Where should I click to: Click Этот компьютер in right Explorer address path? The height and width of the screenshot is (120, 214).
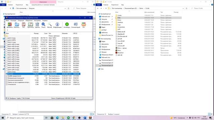coord(117,8)
